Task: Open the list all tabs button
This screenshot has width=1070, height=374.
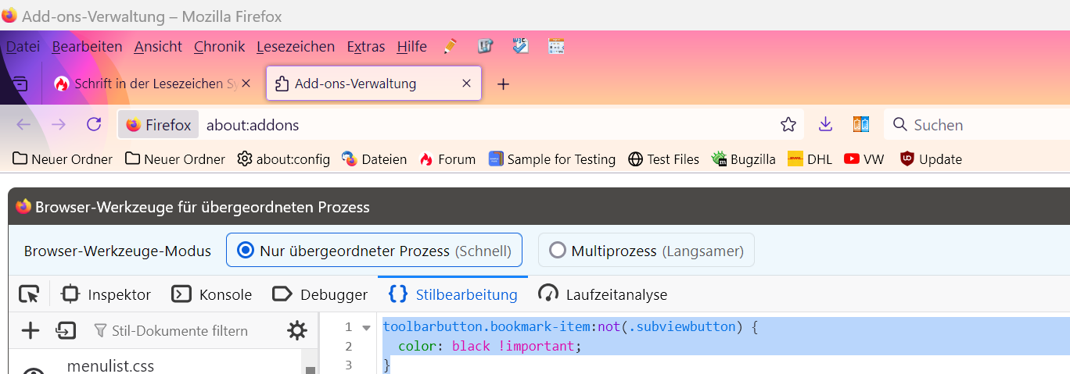Action: pos(20,84)
